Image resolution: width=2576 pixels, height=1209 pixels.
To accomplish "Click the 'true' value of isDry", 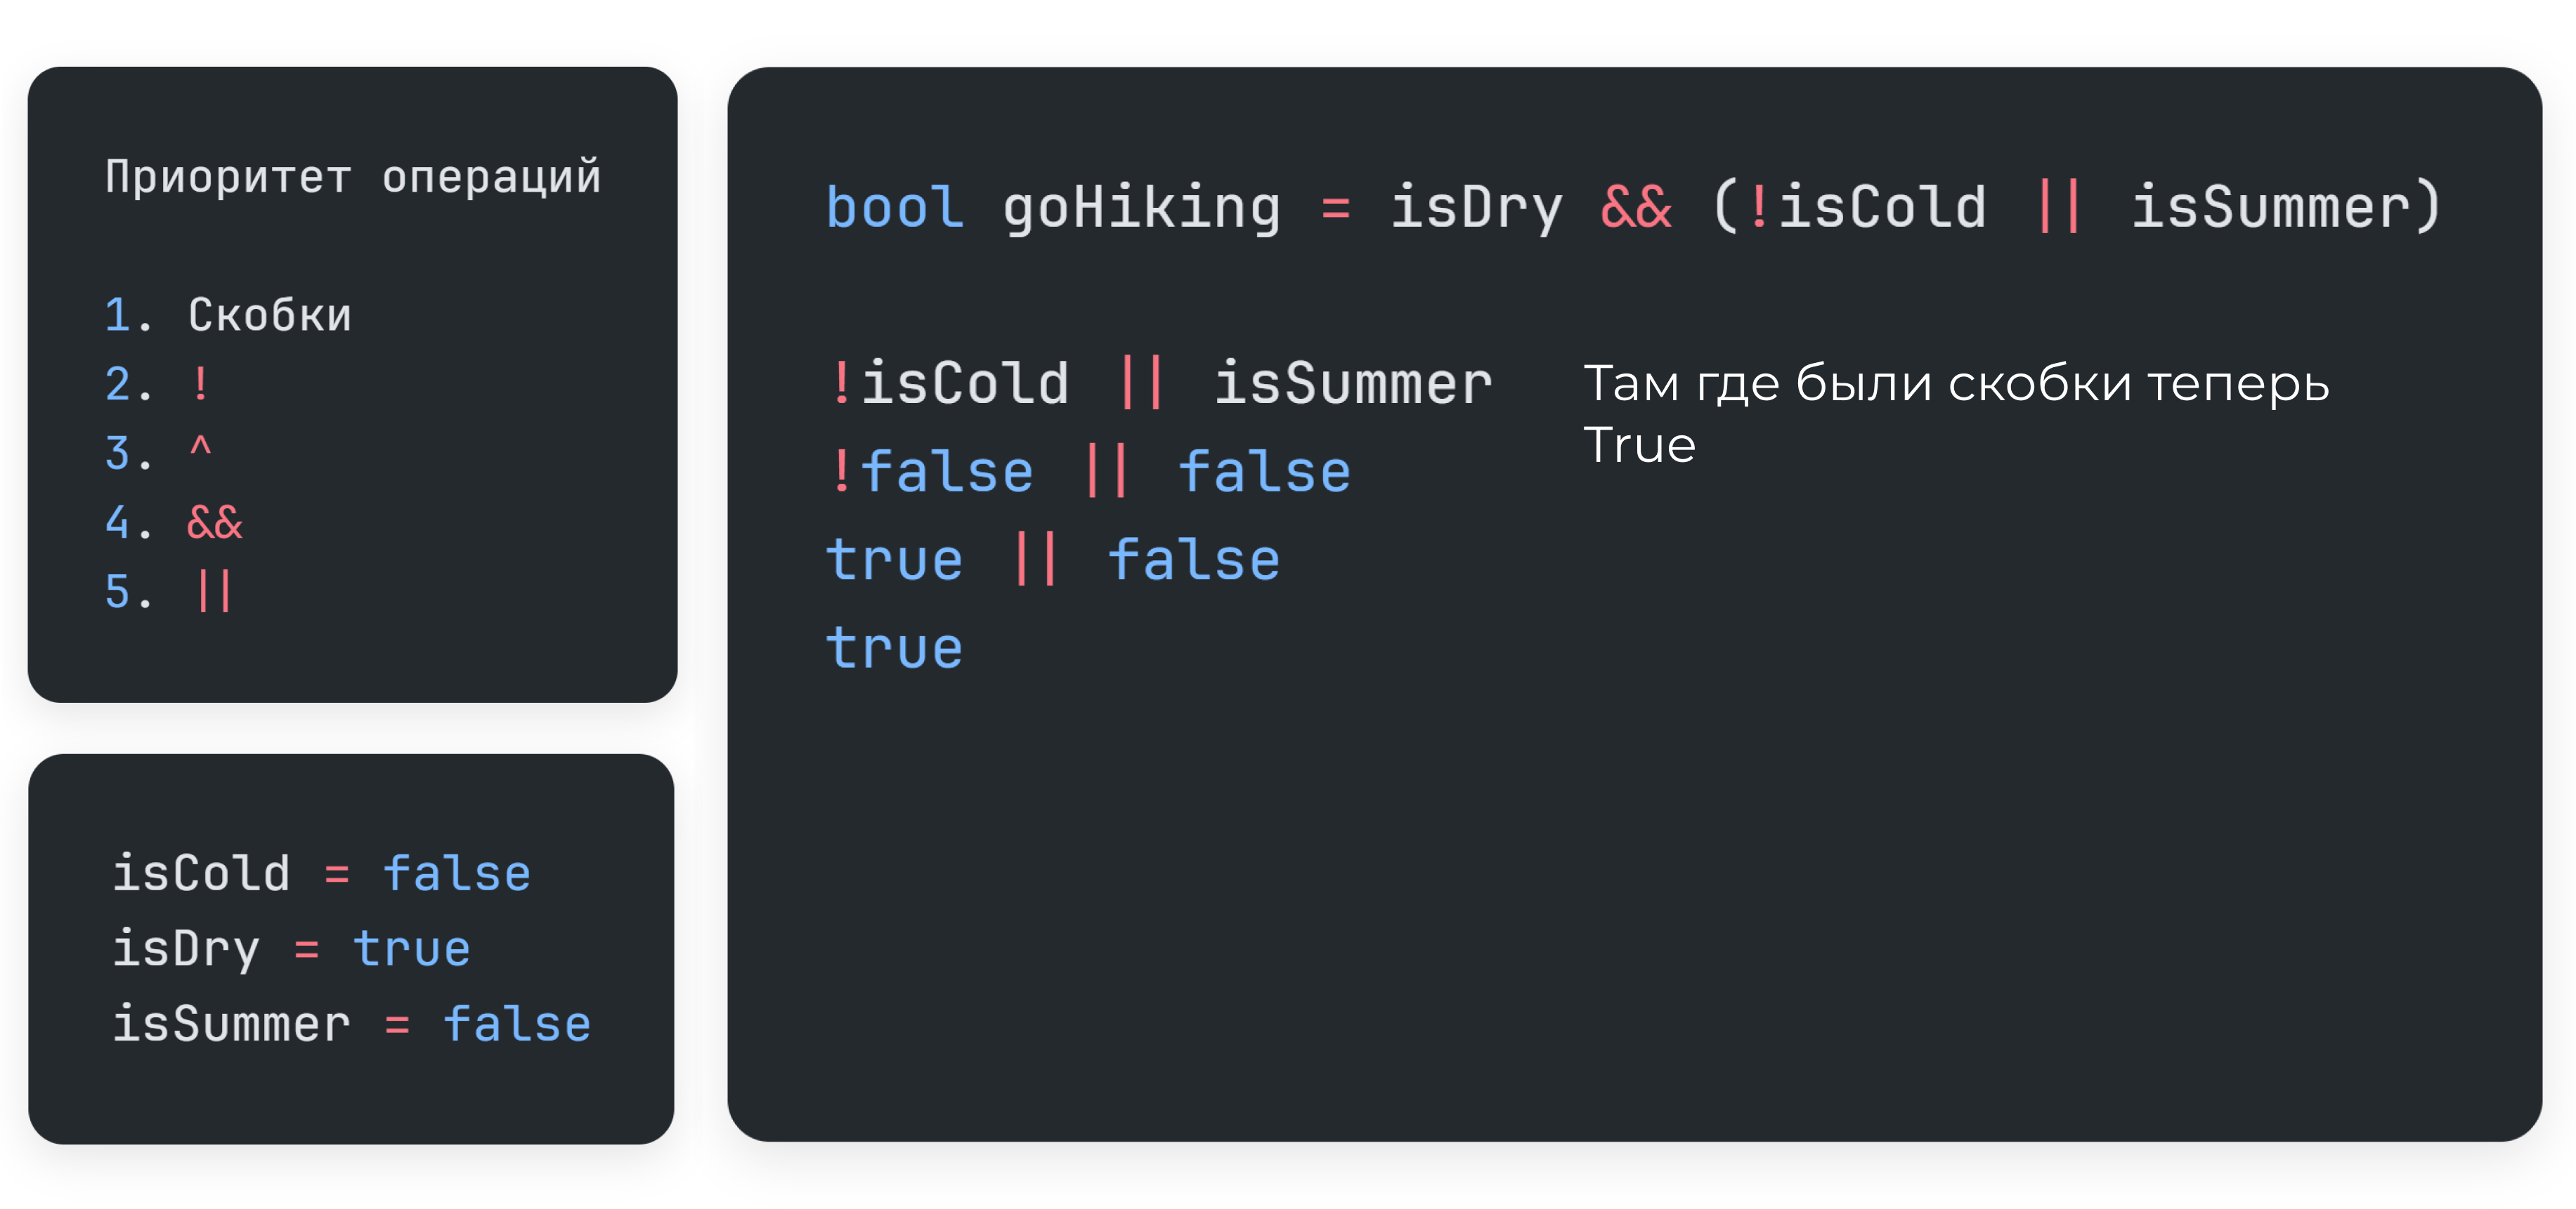I will pos(411,949).
